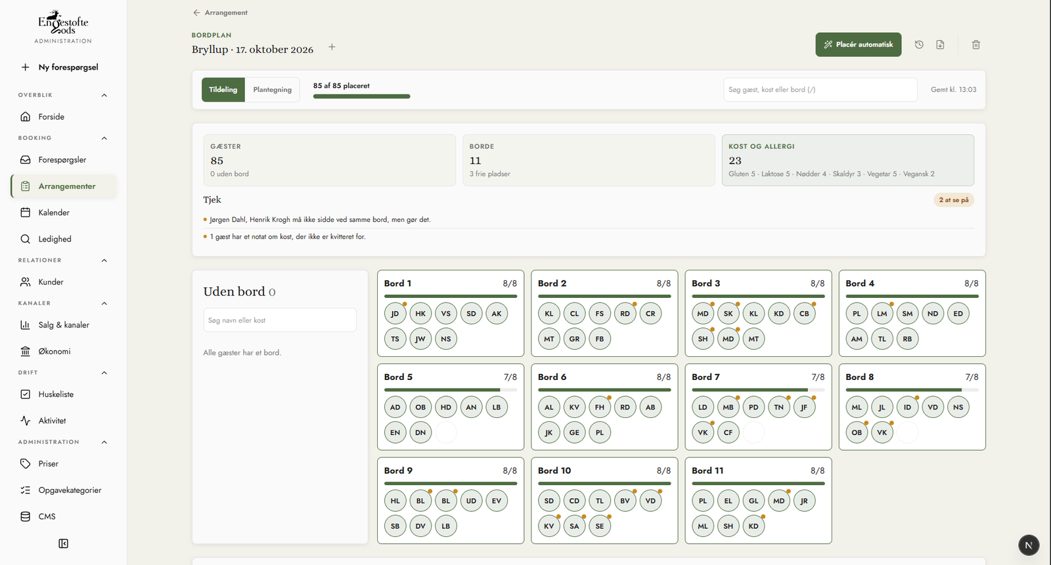Switch to Plantegning view
Screen dimensions: 1051x565
coord(273,90)
